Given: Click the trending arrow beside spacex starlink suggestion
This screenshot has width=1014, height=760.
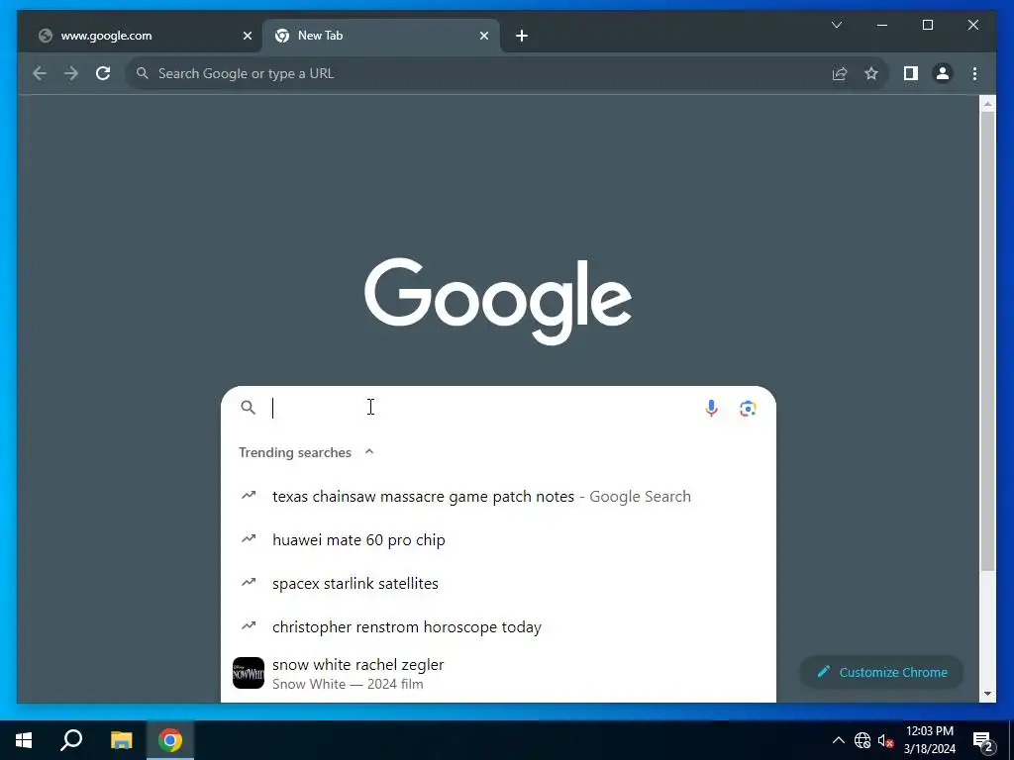Looking at the screenshot, I should pyautogui.click(x=249, y=582).
